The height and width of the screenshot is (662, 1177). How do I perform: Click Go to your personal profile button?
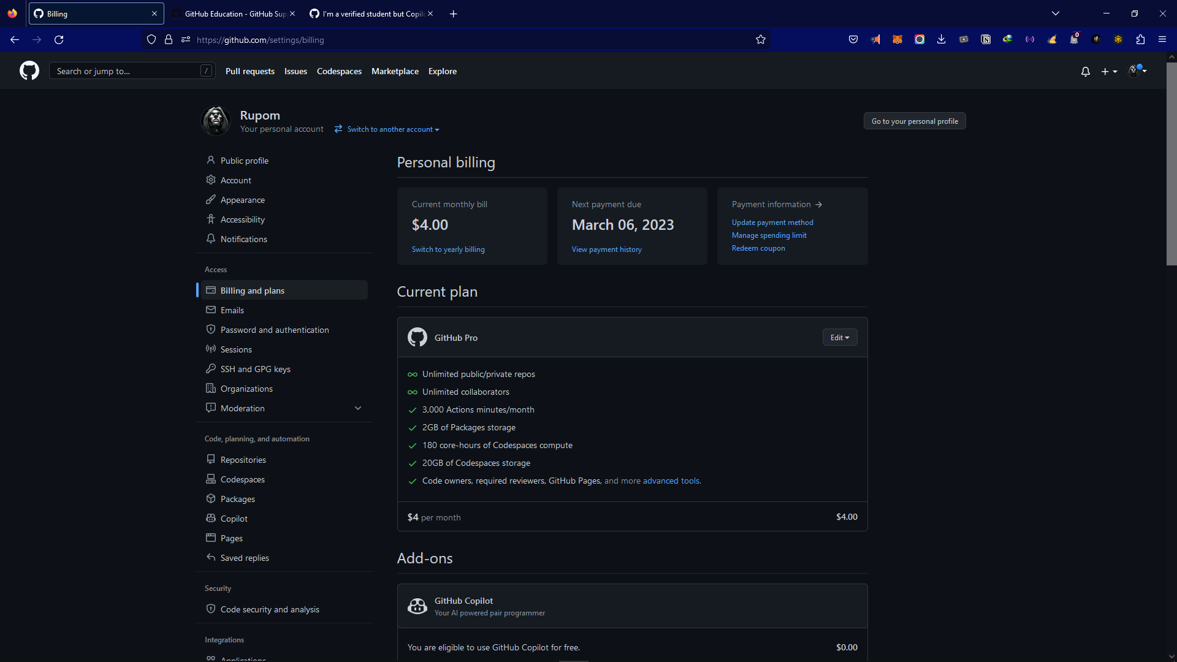[x=914, y=121]
